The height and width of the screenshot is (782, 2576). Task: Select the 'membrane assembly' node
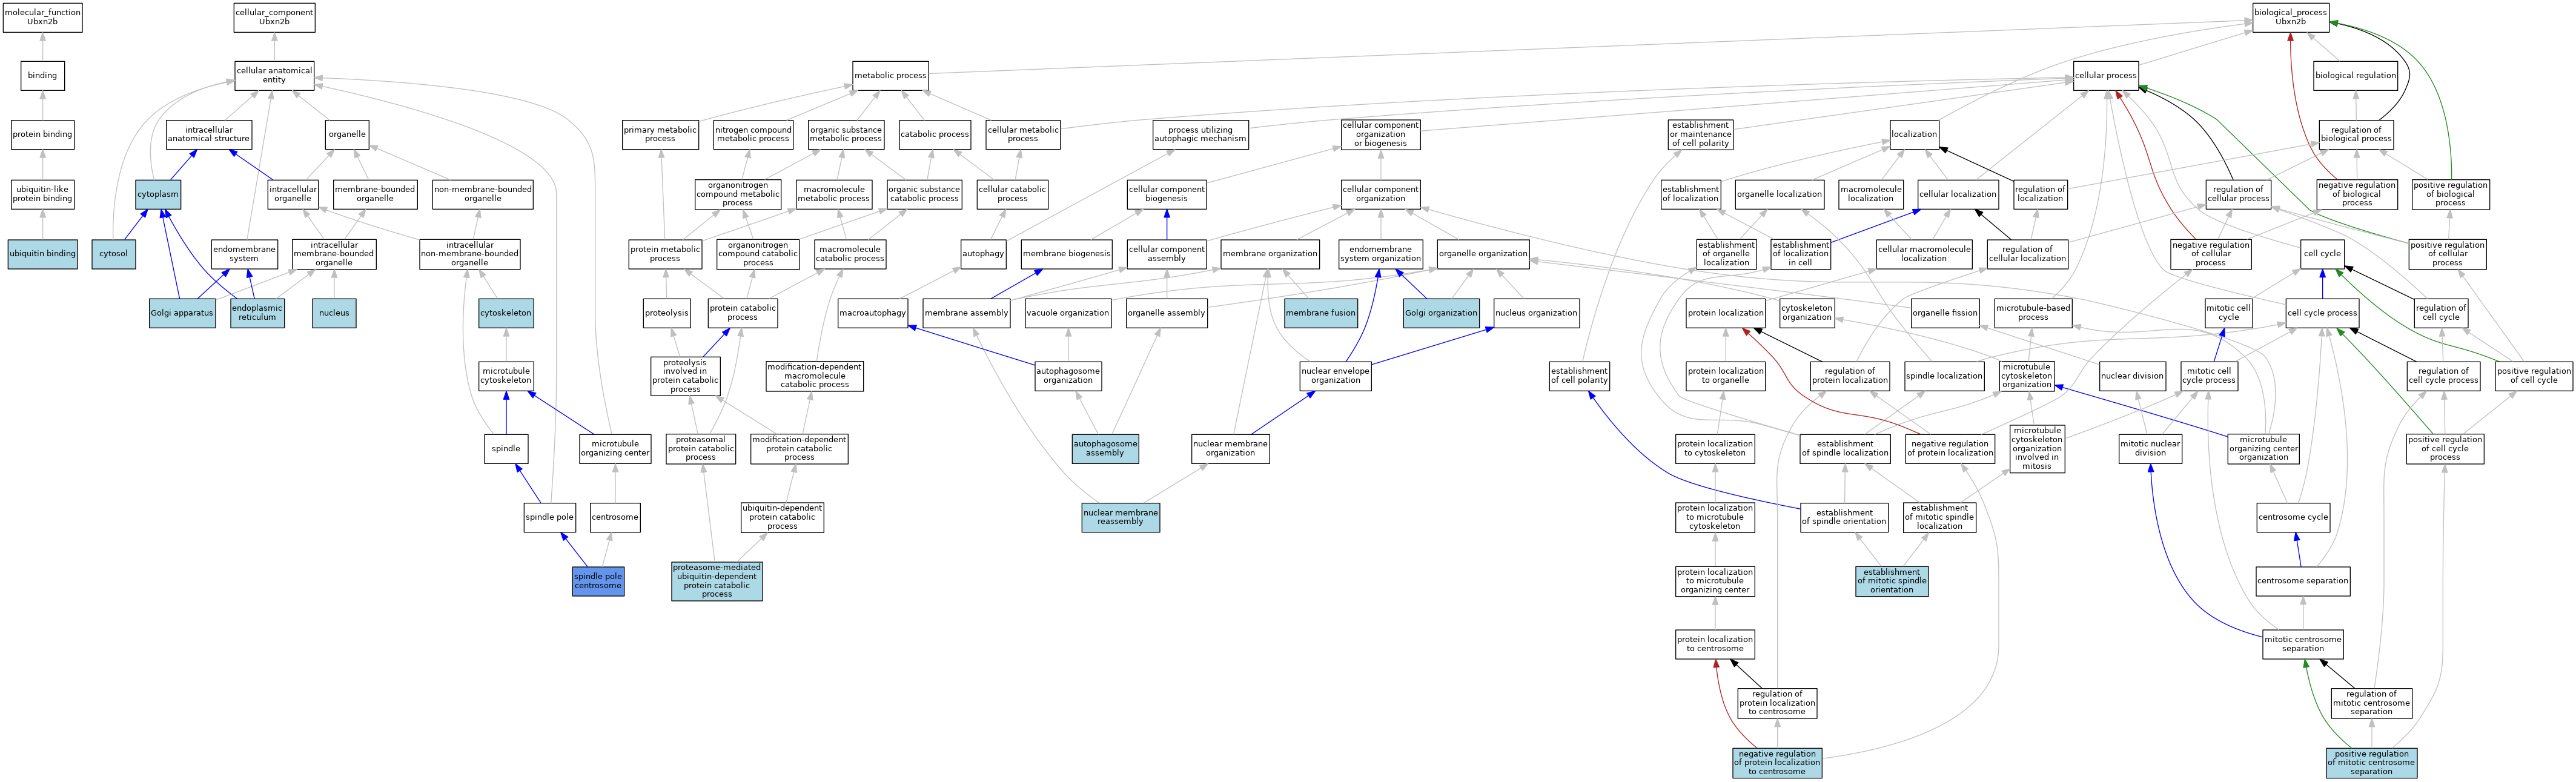click(x=967, y=313)
